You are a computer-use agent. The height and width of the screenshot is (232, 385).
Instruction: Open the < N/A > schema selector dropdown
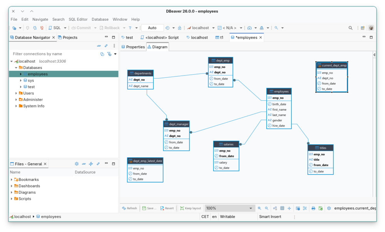tap(241, 28)
